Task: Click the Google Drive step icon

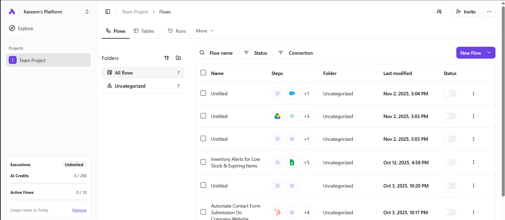Action: click(x=277, y=116)
